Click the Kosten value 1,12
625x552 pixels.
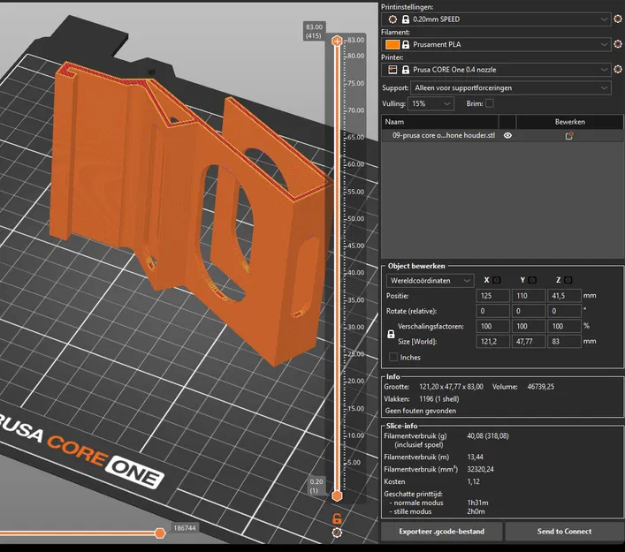click(x=473, y=481)
